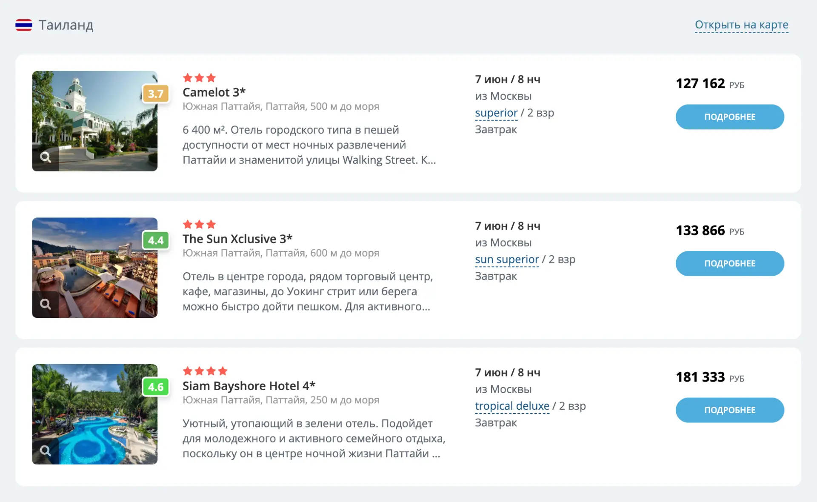817x502 pixels.
Task: Open The Sun Xclusive hotel thumbnail
Action: (x=95, y=268)
